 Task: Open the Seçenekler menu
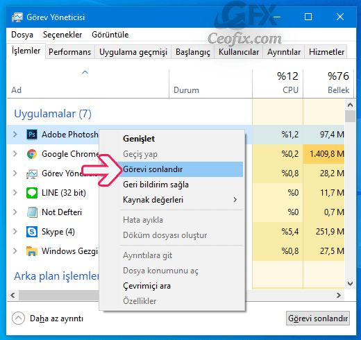click(62, 35)
